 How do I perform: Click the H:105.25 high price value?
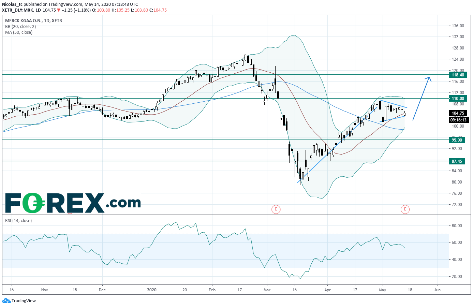121,10
